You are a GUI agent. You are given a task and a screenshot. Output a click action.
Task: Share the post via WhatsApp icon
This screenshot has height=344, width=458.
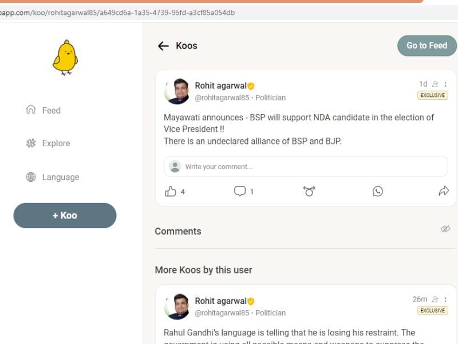[378, 191]
